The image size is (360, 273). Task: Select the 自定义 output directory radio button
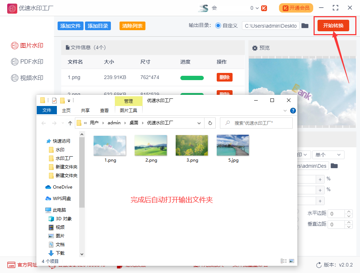(219, 26)
